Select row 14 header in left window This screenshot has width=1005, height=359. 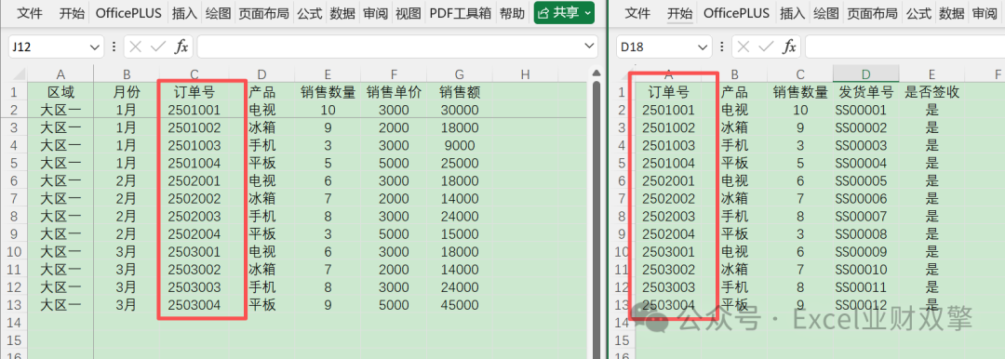tap(13, 322)
